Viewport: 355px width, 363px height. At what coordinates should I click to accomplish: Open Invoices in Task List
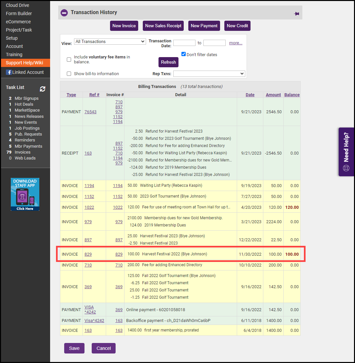23,152
